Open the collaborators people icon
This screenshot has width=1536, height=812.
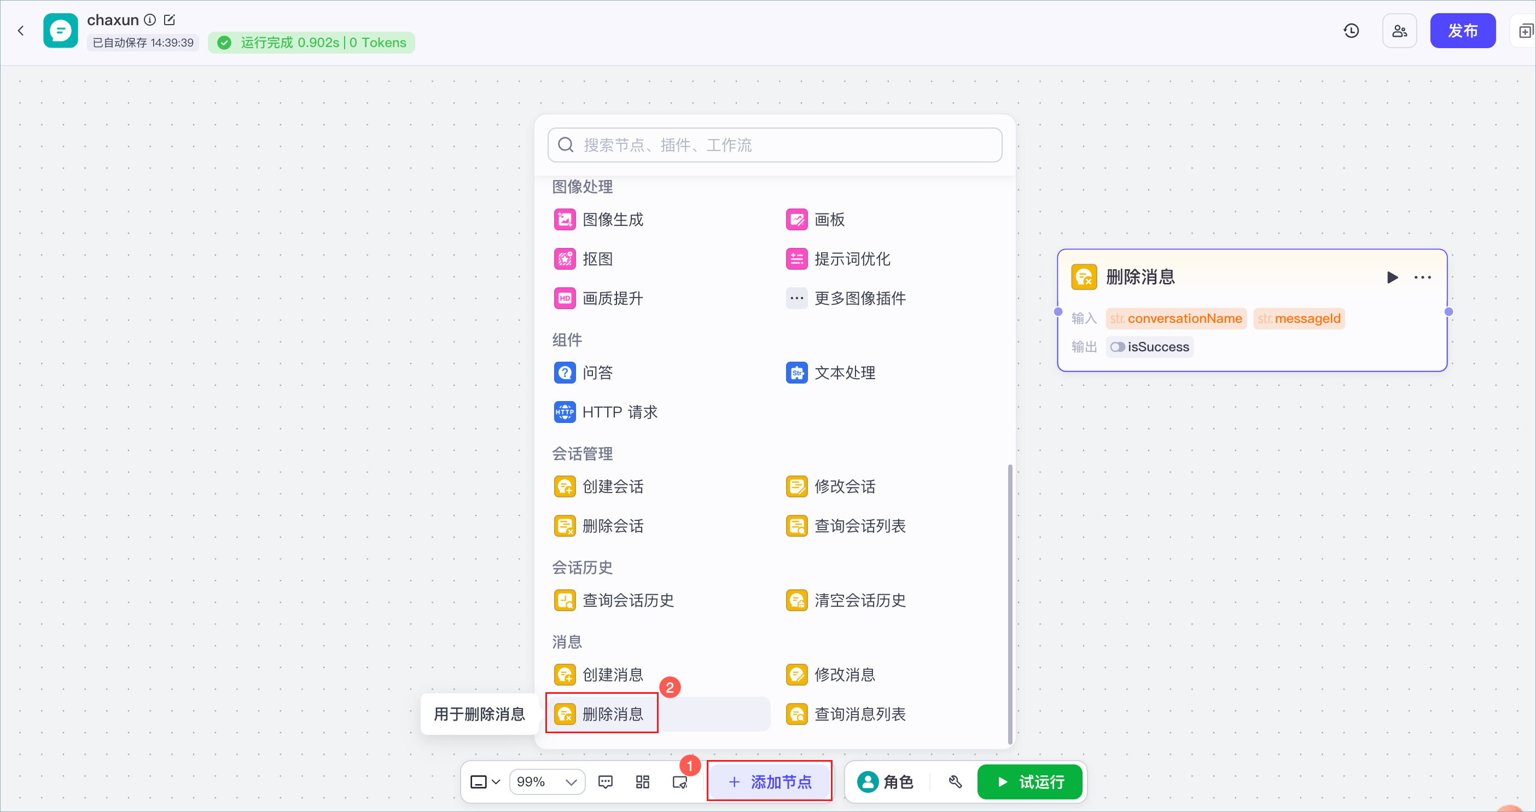pyautogui.click(x=1399, y=31)
